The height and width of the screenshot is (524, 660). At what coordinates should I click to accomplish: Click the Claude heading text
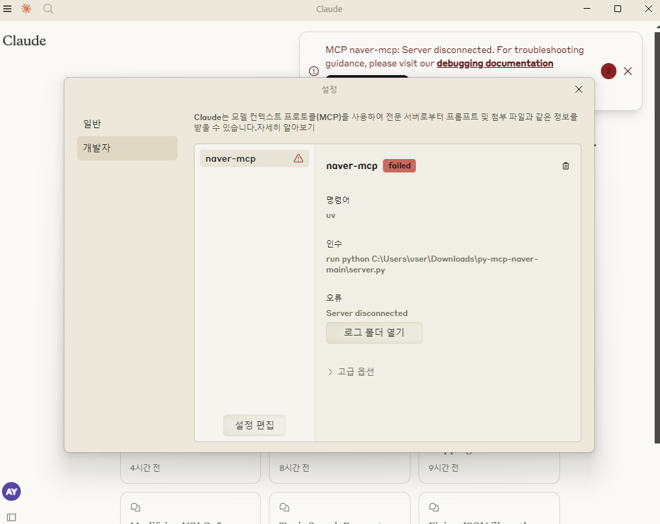(x=24, y=41)
